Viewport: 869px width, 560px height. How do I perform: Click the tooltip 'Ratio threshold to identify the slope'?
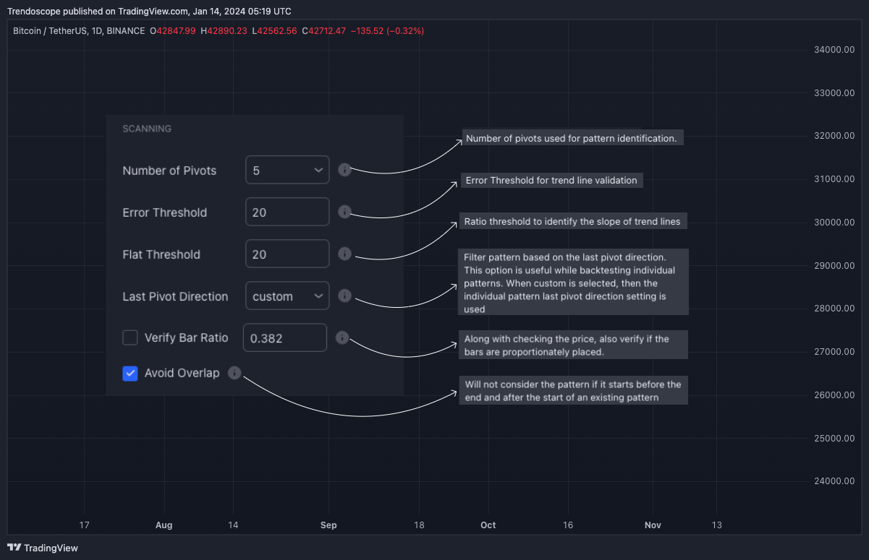tap(573, 222)
